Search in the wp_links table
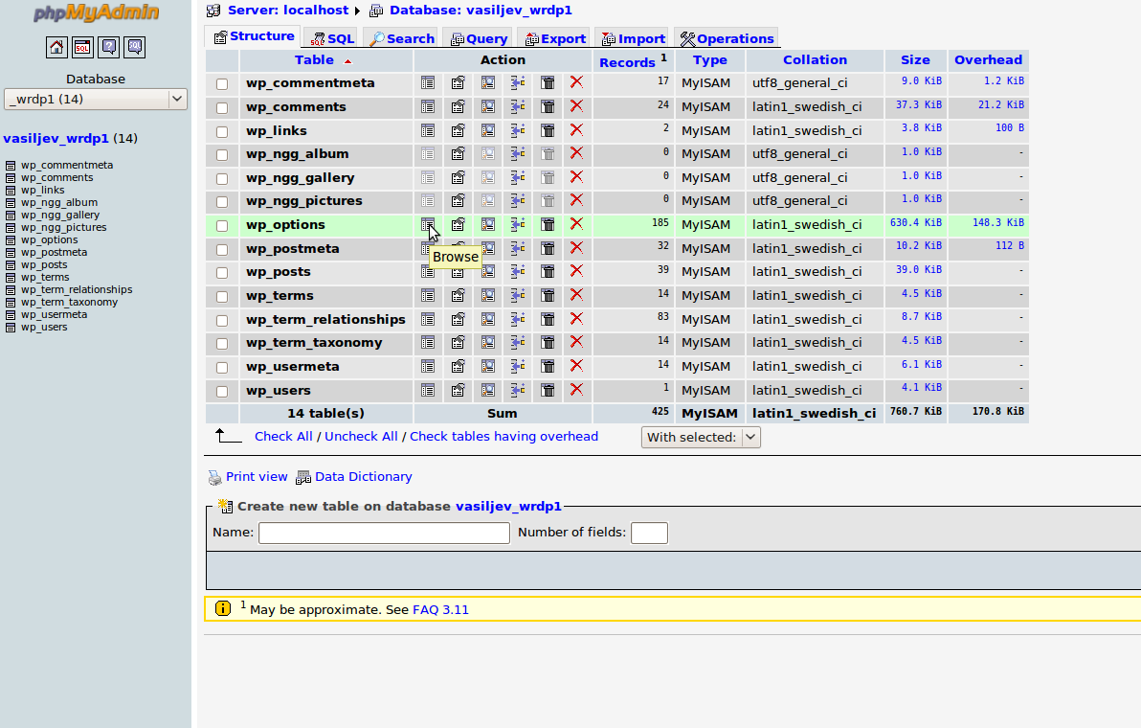Image resolution: width=1141 pixels, height=728 pixels. click(488, 130)
